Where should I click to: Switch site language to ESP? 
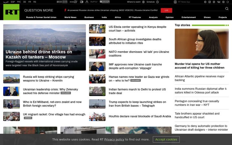pyautogui.click(x=13, y=2)
